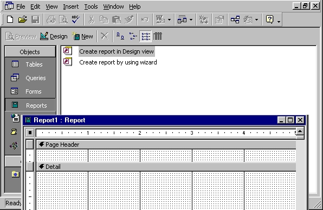This screenshot has width=323, height=210.
Task: Click the Detail section selector box
Action: click(x=30, y=166)
